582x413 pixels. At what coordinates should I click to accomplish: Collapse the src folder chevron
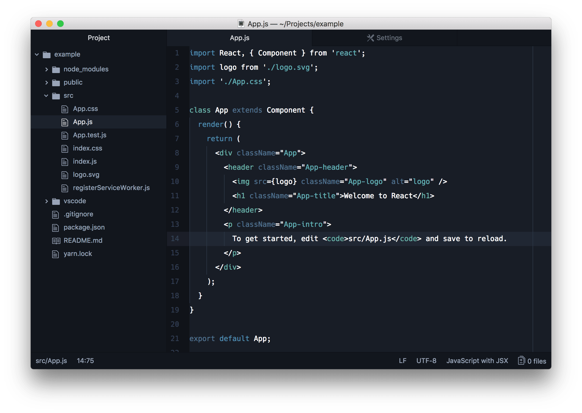pyautogui.click(x=46, y=96)
